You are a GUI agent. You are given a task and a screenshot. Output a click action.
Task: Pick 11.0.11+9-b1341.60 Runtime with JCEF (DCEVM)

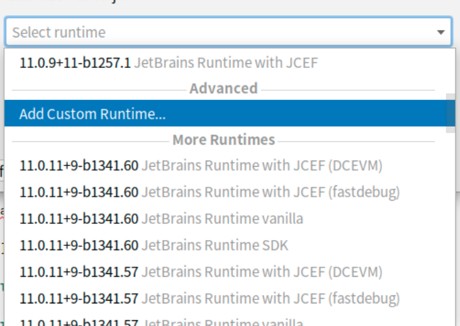(x=230, y=165)
